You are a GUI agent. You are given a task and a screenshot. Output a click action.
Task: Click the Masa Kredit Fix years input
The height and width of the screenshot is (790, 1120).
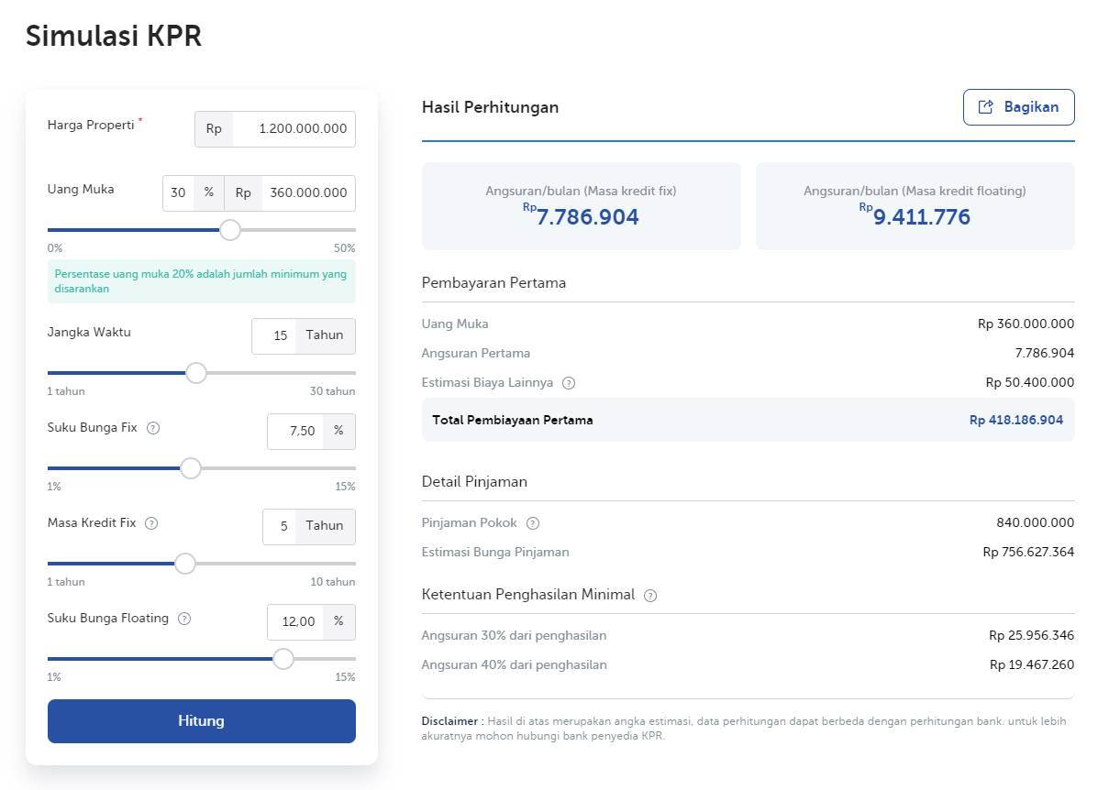pyautogui.click(x=280, y=527)
